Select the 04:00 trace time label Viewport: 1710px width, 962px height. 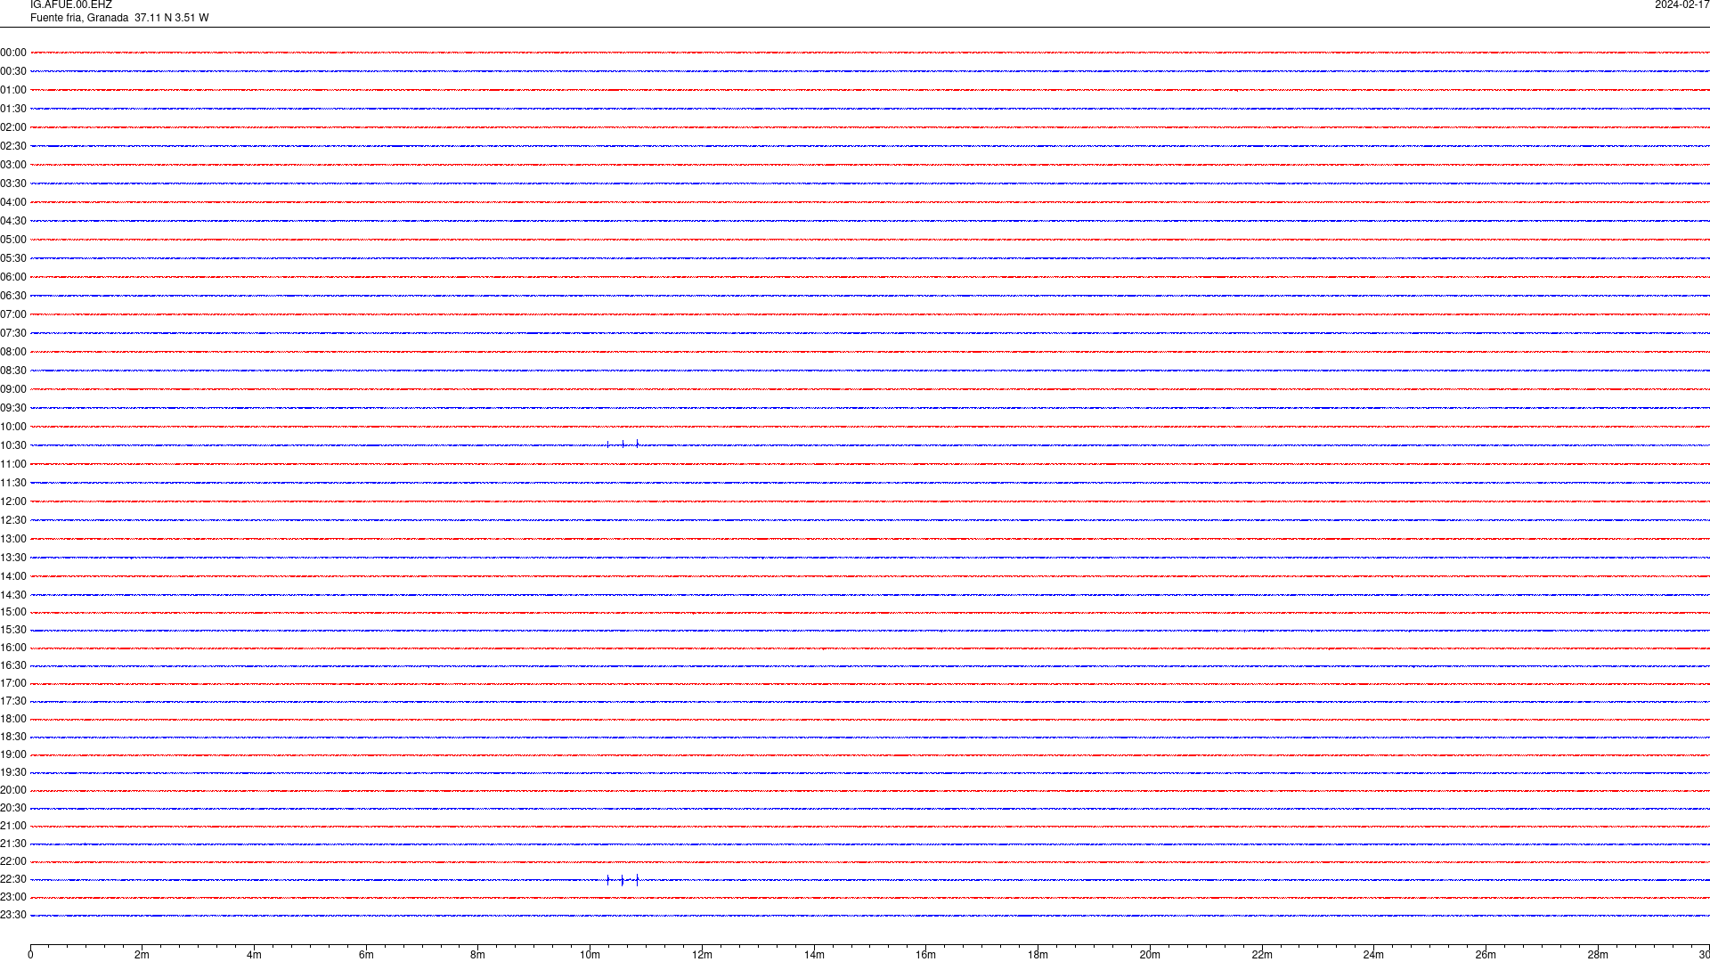[x=13, y=202]
